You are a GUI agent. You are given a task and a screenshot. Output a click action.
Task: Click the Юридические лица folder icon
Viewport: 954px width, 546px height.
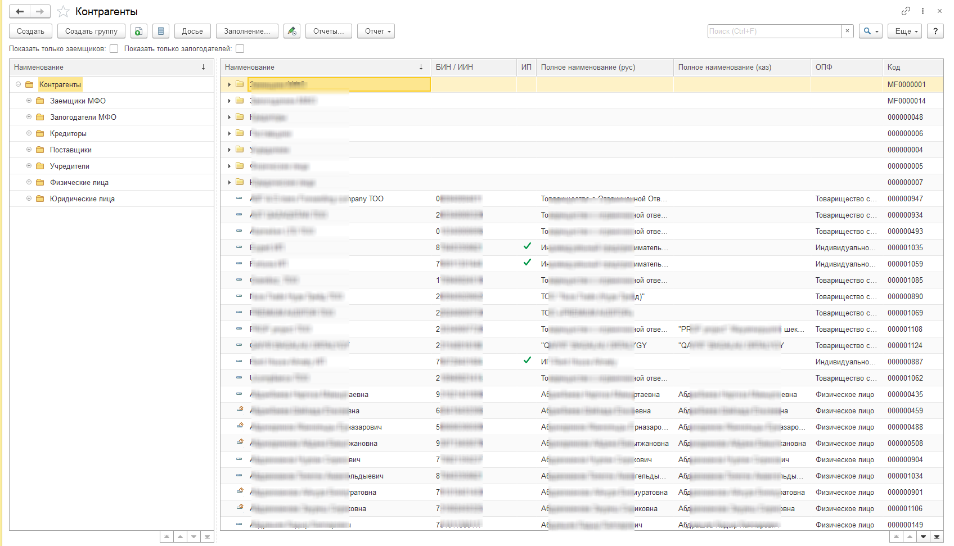coord(40,198)
